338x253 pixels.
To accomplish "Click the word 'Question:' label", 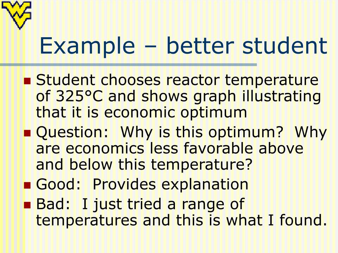I will coord(72,132).
